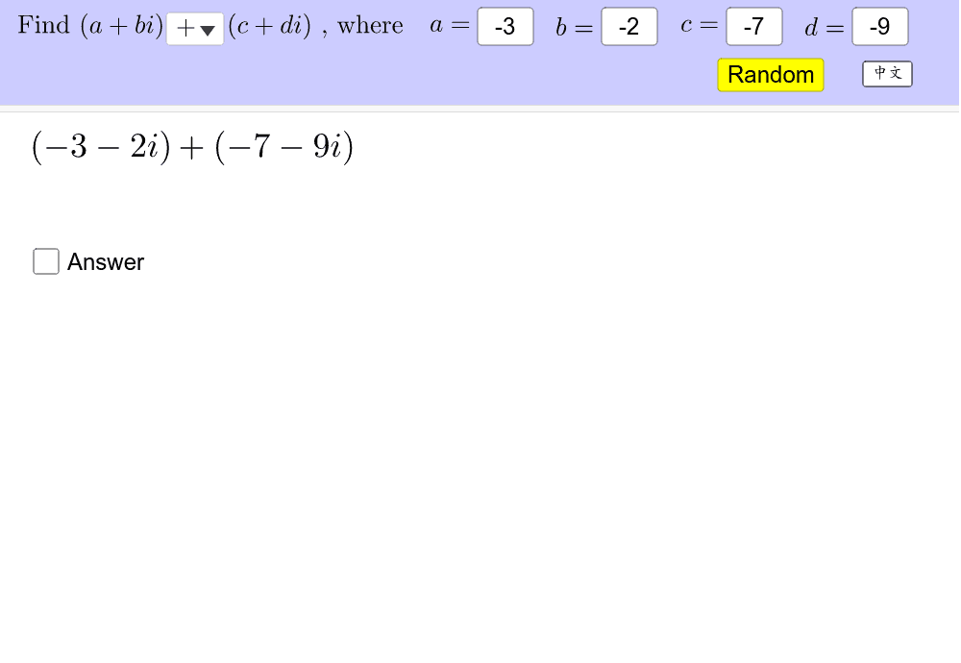
Task: Switch to Chinese using 中文 button
Action: click(886, 73)
